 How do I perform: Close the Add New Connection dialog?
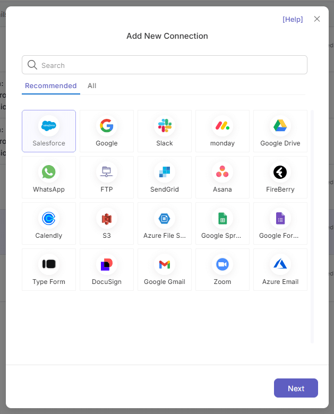pyautogui.click(x=317, y=19)
